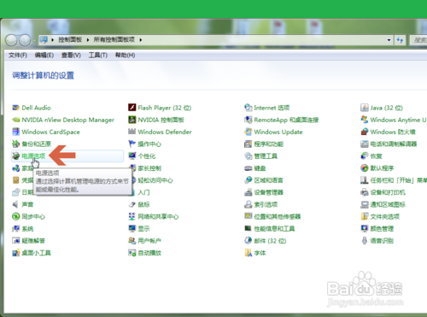Open the 系统 system icon
This screenshot has height=317, width=427.
[x=16, y=228]
